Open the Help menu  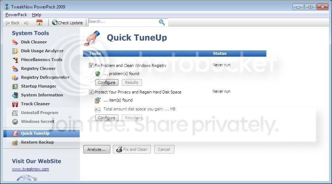click(x=37, y=15)
